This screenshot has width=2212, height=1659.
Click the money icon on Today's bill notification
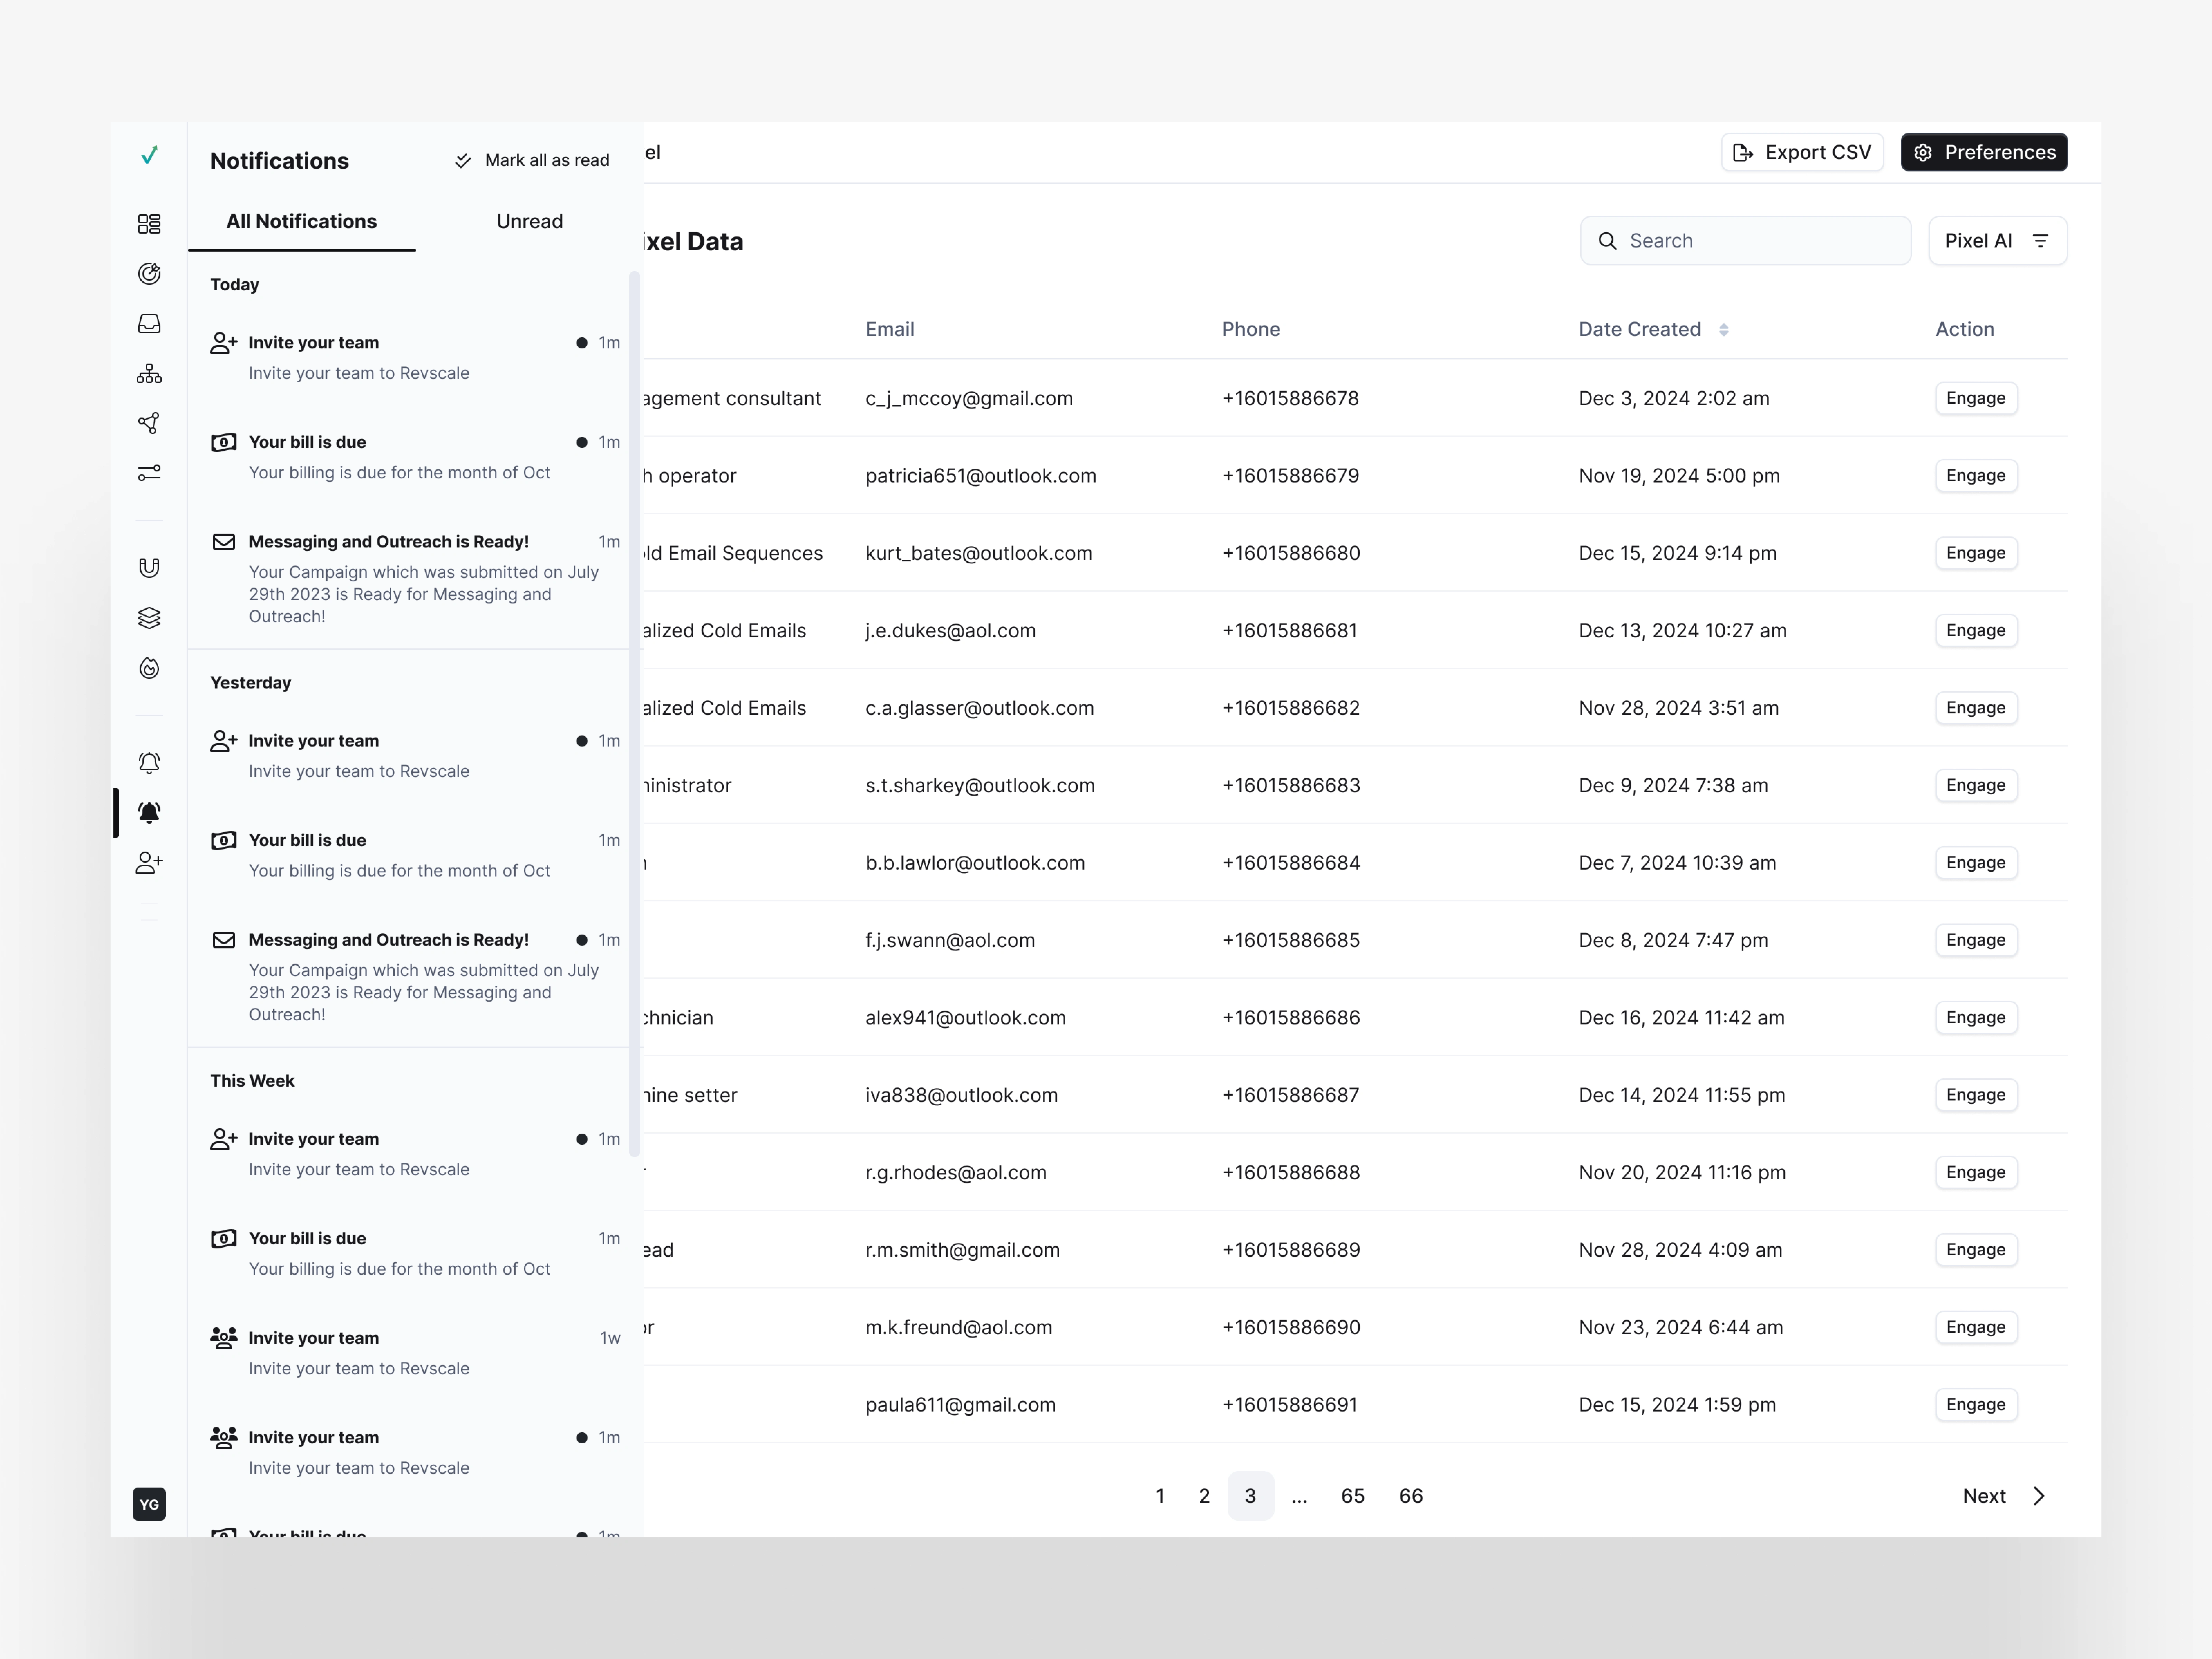coord(224,442)
